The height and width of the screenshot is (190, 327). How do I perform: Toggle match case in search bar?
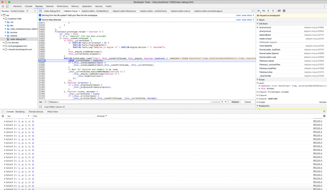tap(41, 102)
